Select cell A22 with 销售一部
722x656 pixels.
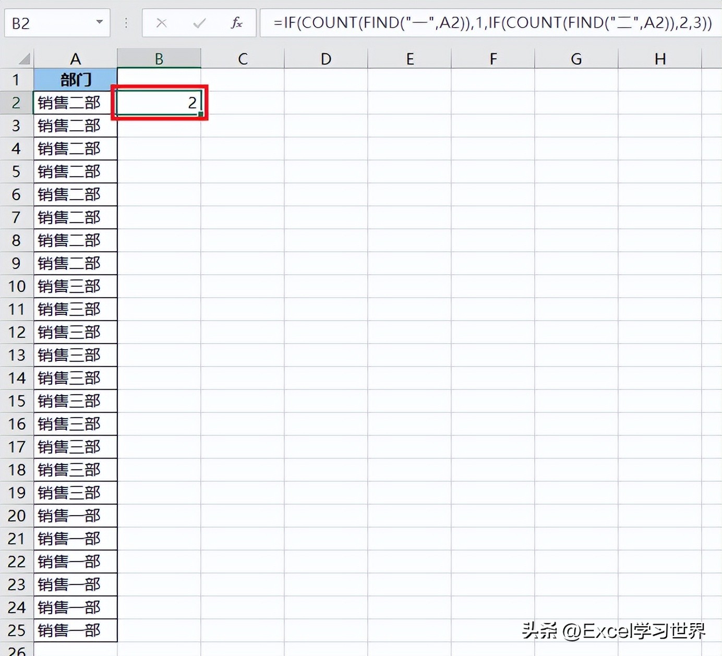coord(76,562)
